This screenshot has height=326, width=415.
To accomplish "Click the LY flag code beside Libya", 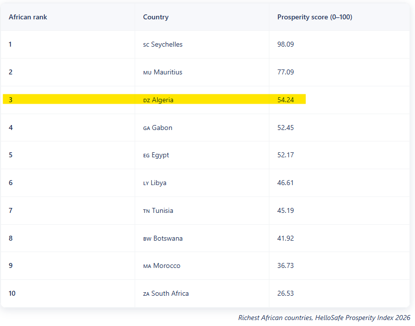I will coord(146,183).
